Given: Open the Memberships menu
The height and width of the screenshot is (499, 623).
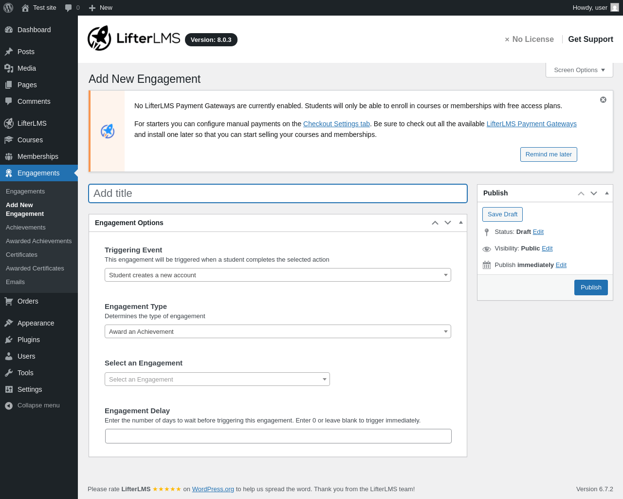Looking at the screenshot, I should pyautogui.click(x=37, y=156).
